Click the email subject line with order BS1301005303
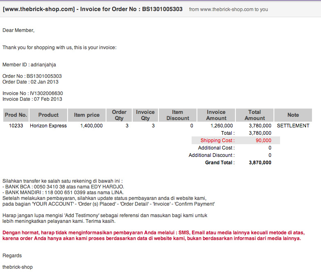This screenshot has height=272, width=321. click(93, 9)
